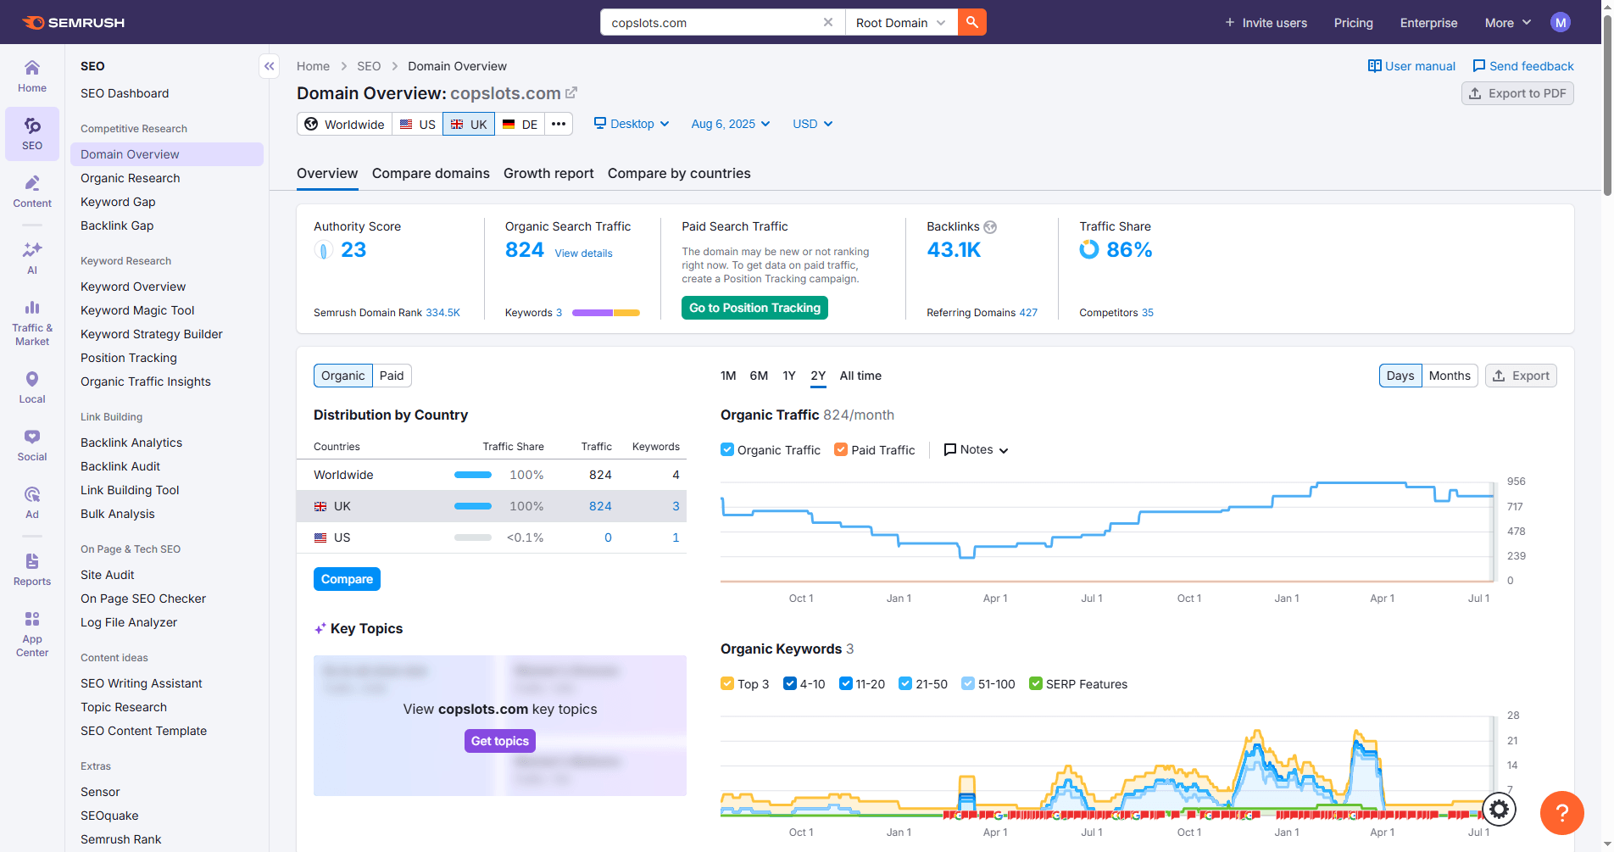This screenshot has height=852, width=1614.
Task: Open the Root Domain dropdown
Action: pos(901,22)
